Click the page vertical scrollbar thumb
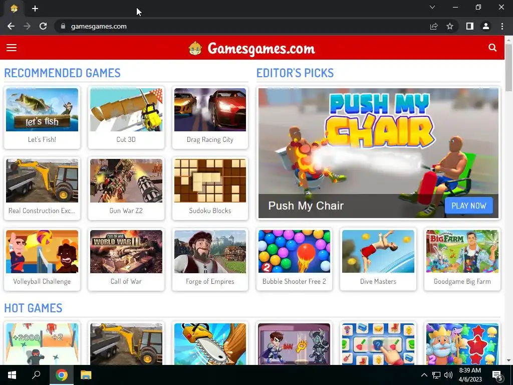 pos(509,68)
